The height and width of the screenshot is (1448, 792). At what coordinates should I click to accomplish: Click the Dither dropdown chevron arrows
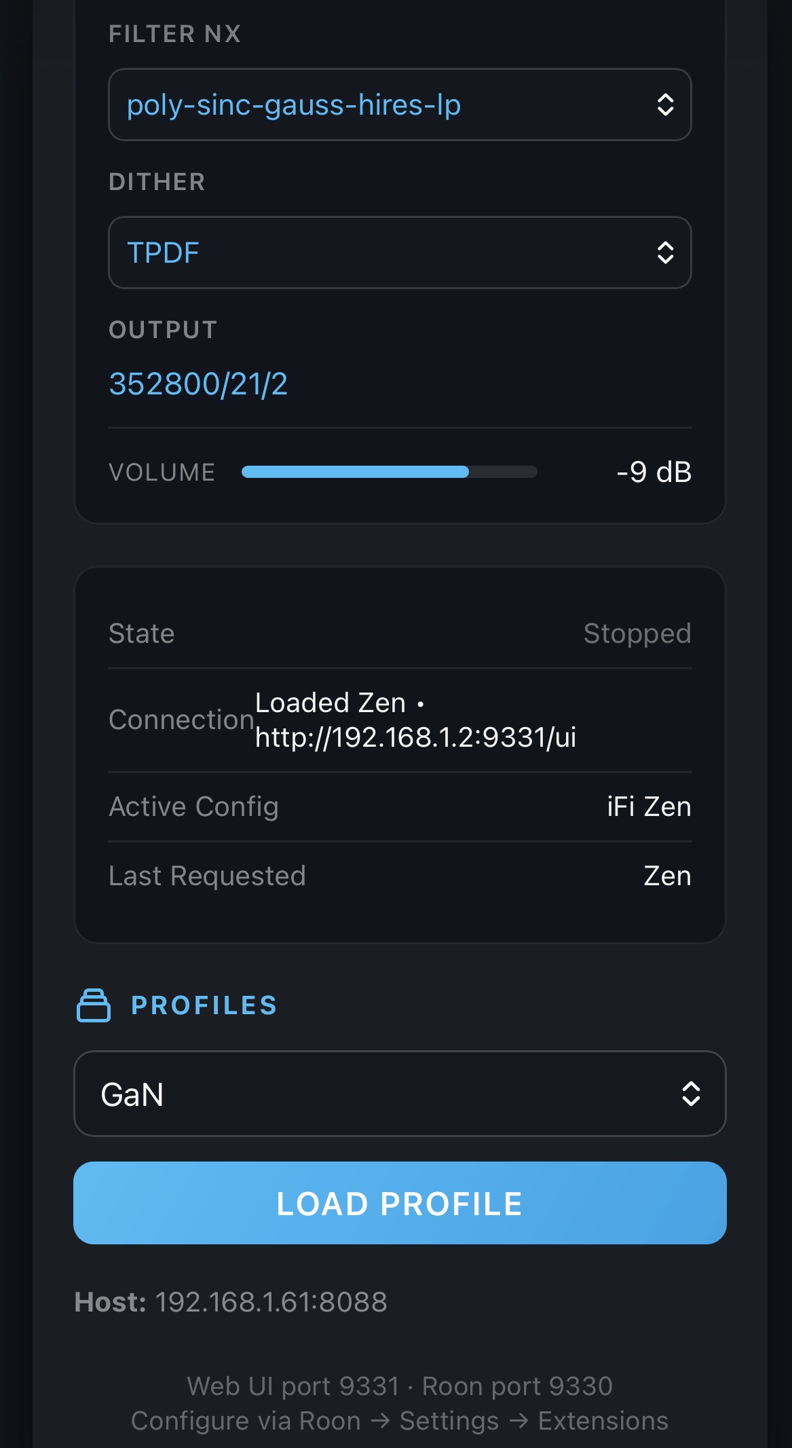click(x=665, y=253)
